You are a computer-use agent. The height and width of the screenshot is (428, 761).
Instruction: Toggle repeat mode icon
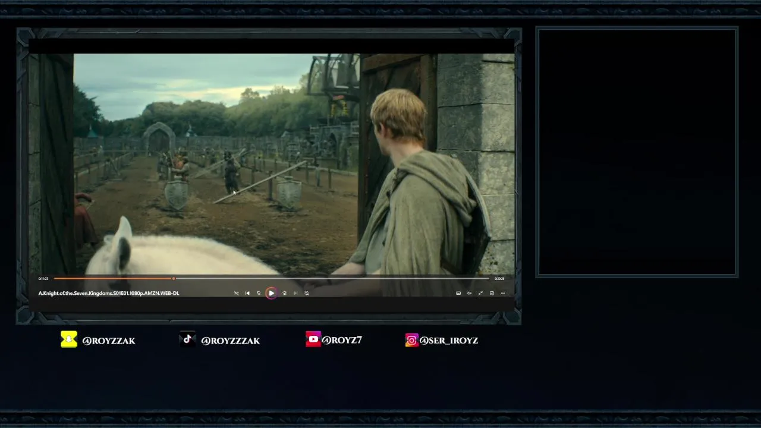307,293
